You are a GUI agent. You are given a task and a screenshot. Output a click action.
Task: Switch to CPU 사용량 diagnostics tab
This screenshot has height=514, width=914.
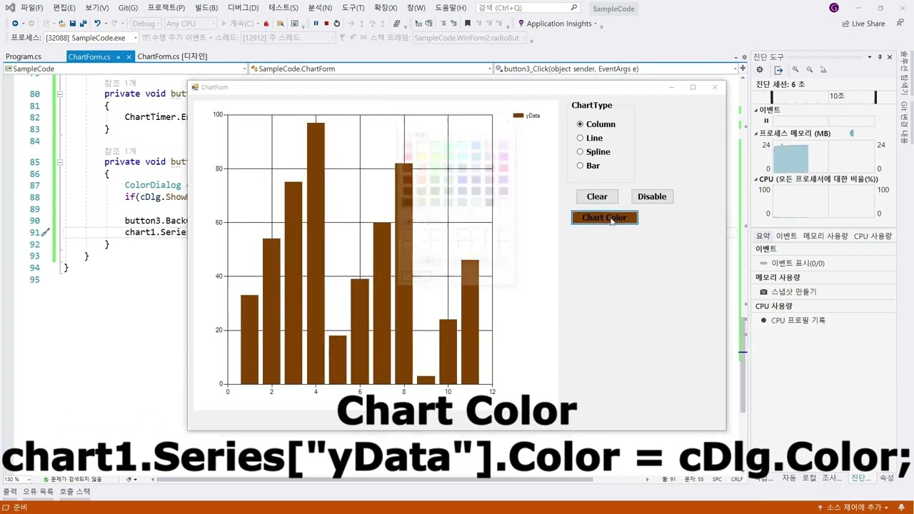tap(873, 236)
